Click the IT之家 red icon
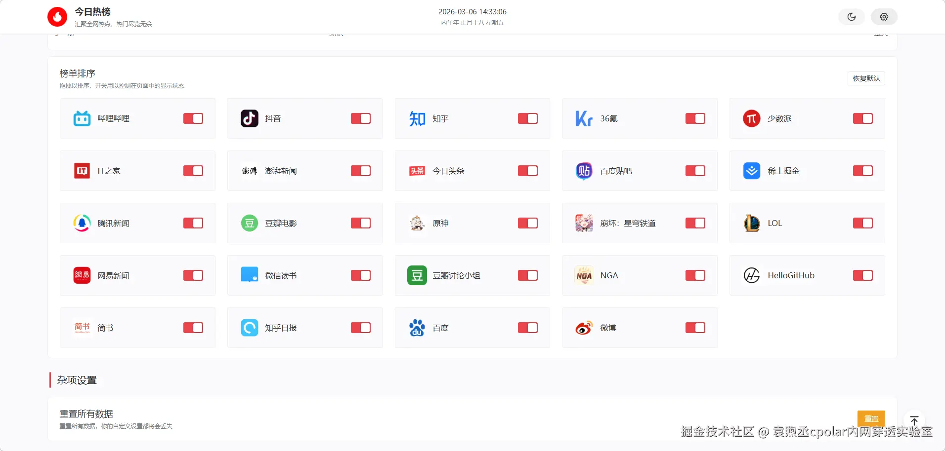The width and height of the screenshot is (945, 451). pos(82,171)
